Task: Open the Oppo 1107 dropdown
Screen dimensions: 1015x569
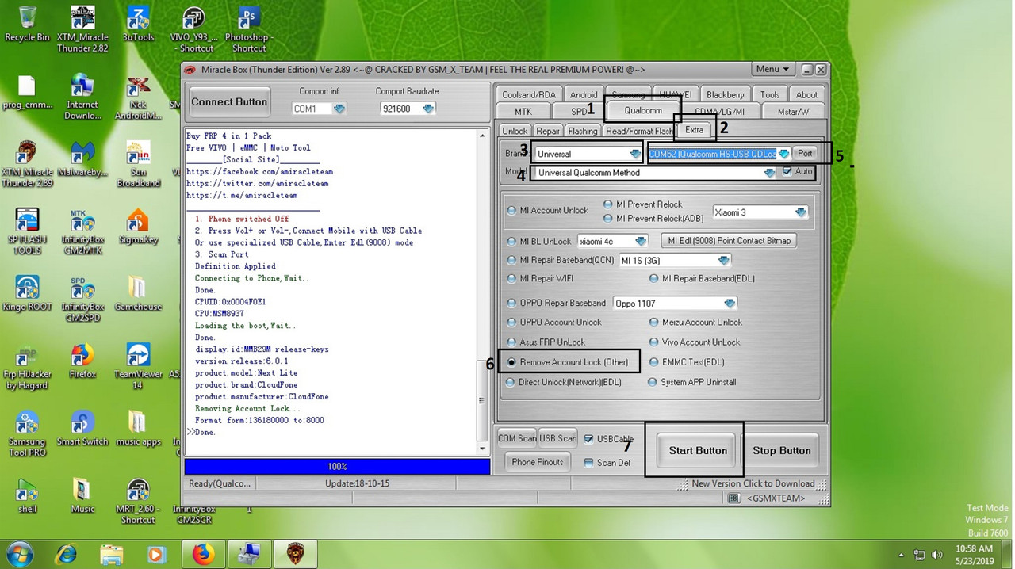Action: [x=729, y=304]
